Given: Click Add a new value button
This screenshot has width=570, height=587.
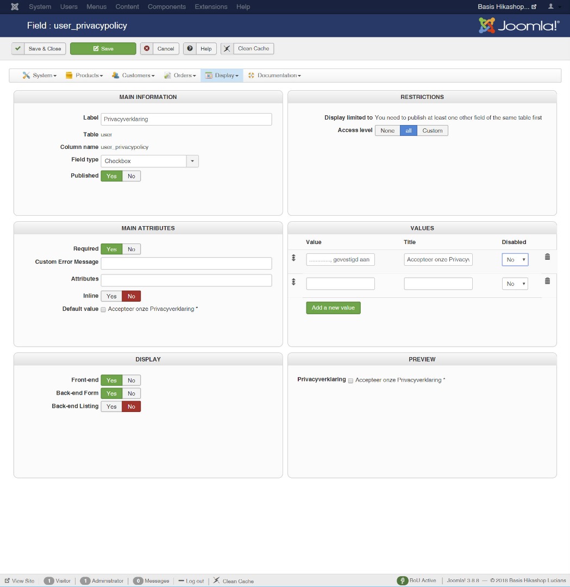Looking at the screenshot, I should click(x=334, y=308).
